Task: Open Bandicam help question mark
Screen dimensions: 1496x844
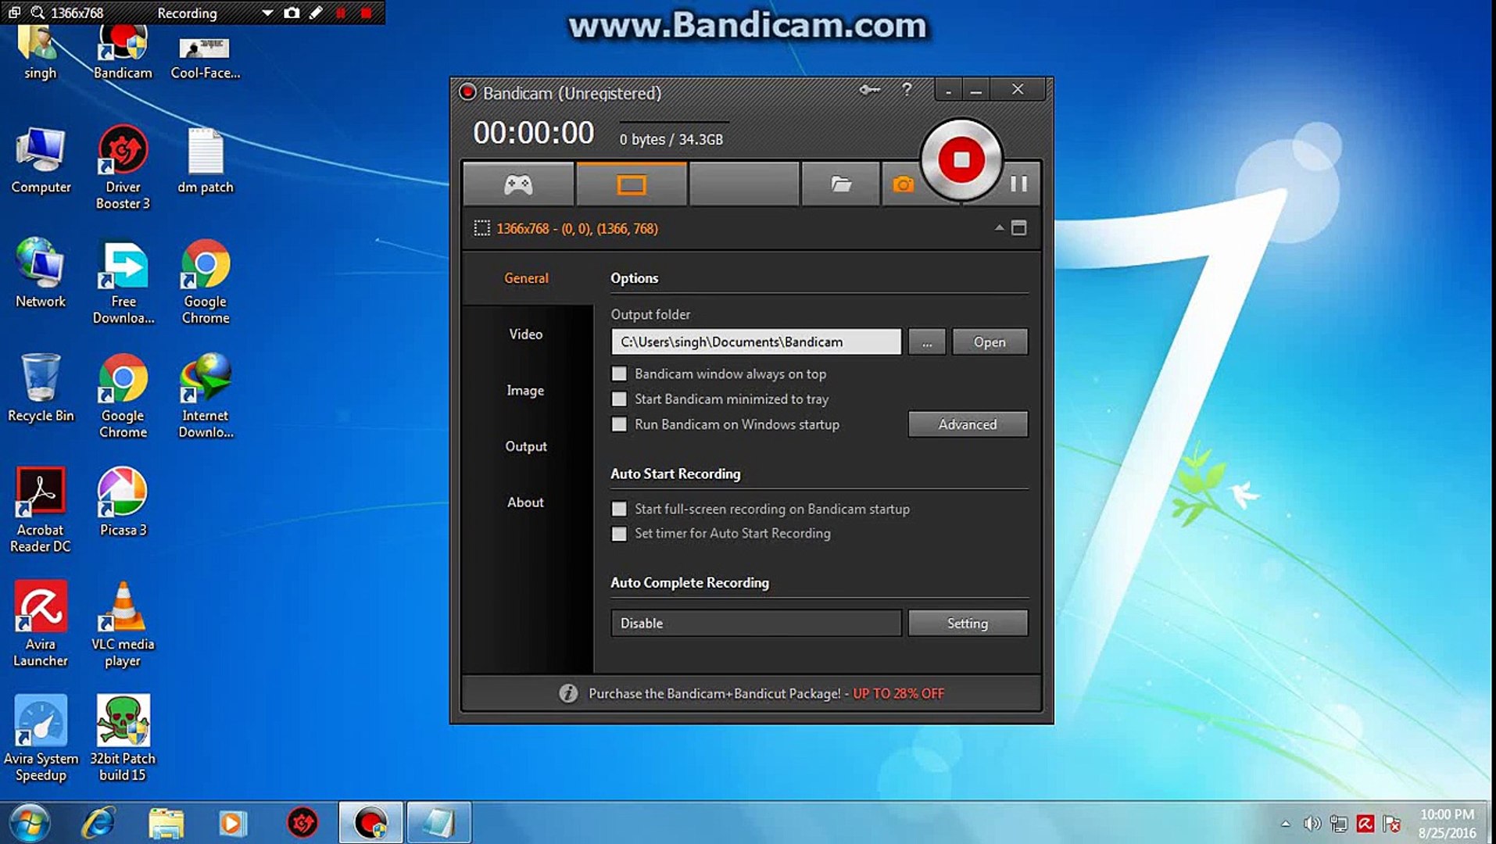Action: [x=907, y=90]
